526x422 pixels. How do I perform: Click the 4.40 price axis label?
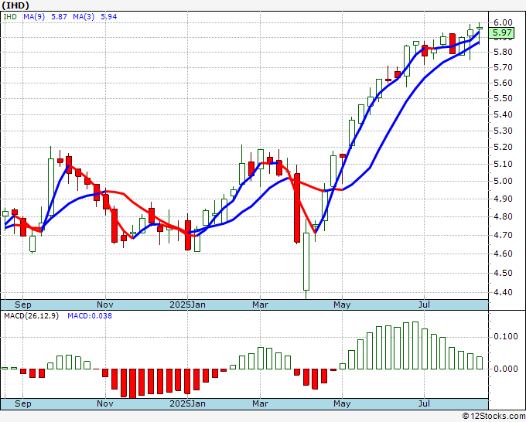503,292
